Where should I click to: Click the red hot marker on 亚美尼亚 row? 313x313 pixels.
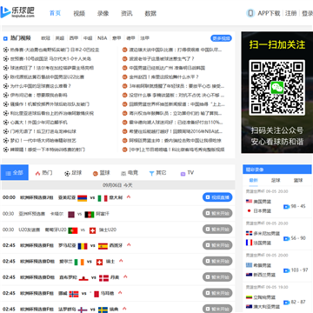[x=129, y=196]
